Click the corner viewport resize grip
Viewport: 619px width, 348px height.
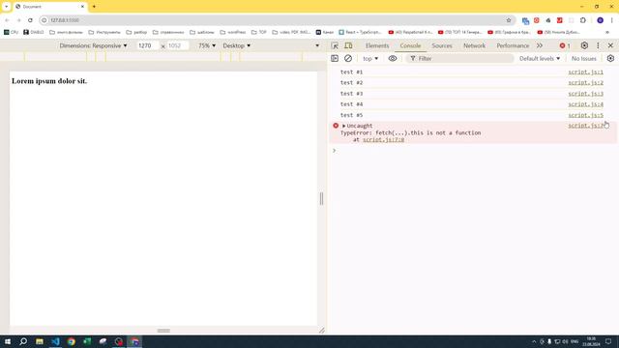click(322, 331)
